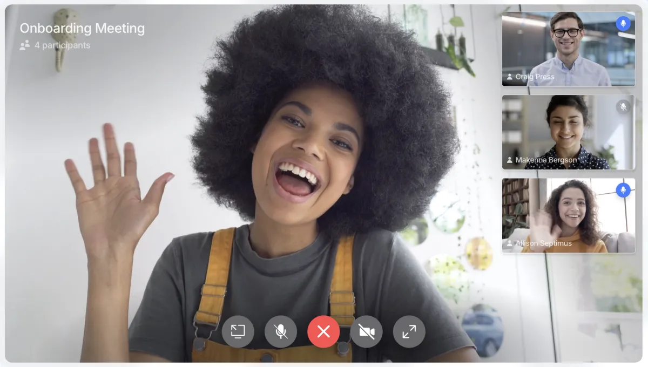Click the '4 participants' text

62,45
